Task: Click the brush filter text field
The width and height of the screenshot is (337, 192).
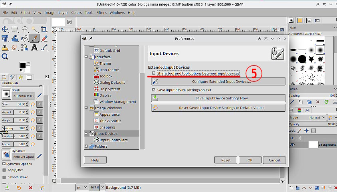Action: tap(311, 28)
